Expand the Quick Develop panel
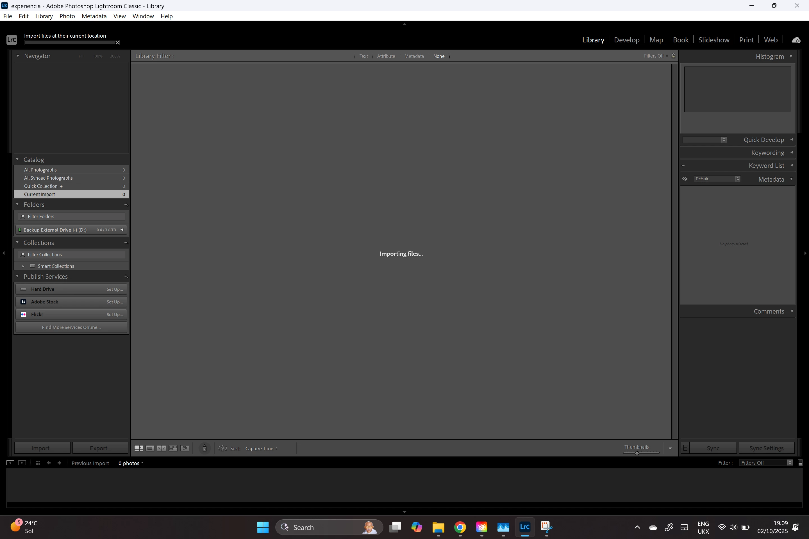The height and width of the screenshot is (539, 809). pos(763,140)
